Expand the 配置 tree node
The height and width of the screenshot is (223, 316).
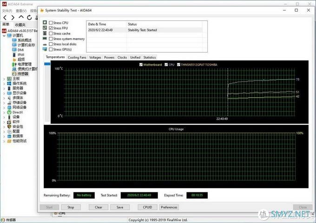4,131
